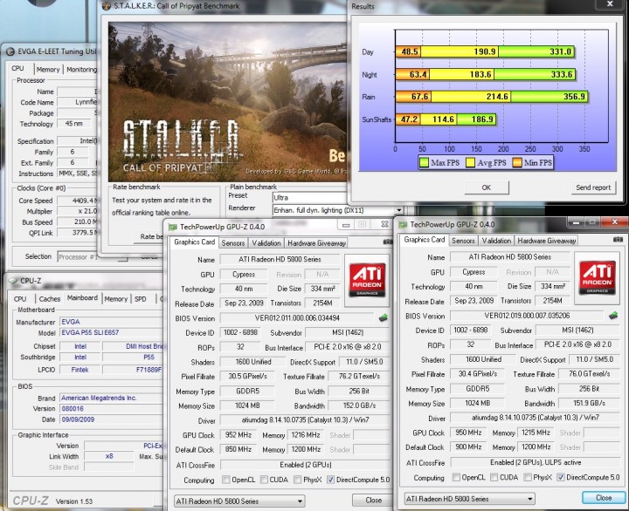Open CPU tab in CPU-Z window

pos(20,299)
